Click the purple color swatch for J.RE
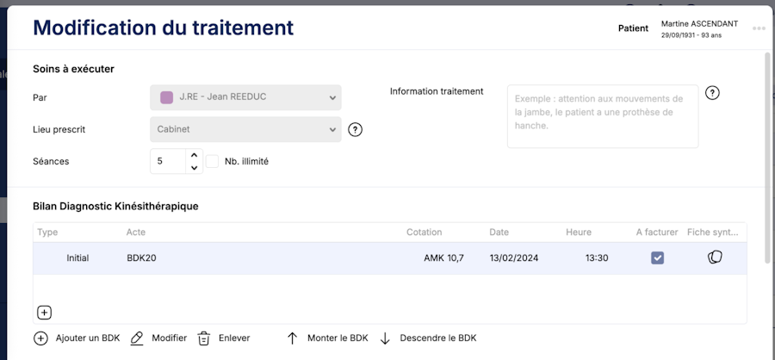The width and height of the screenshot is (775, 360). pyautogui.click(x=167, y=97)
